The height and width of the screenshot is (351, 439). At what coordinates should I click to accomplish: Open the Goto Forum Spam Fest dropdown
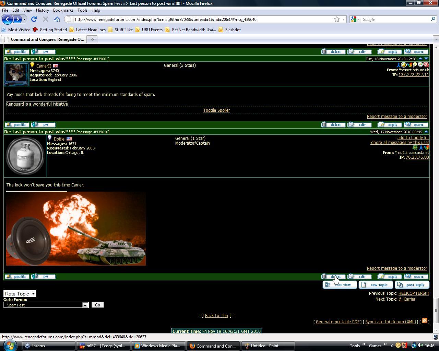click(x=46, y=305)
